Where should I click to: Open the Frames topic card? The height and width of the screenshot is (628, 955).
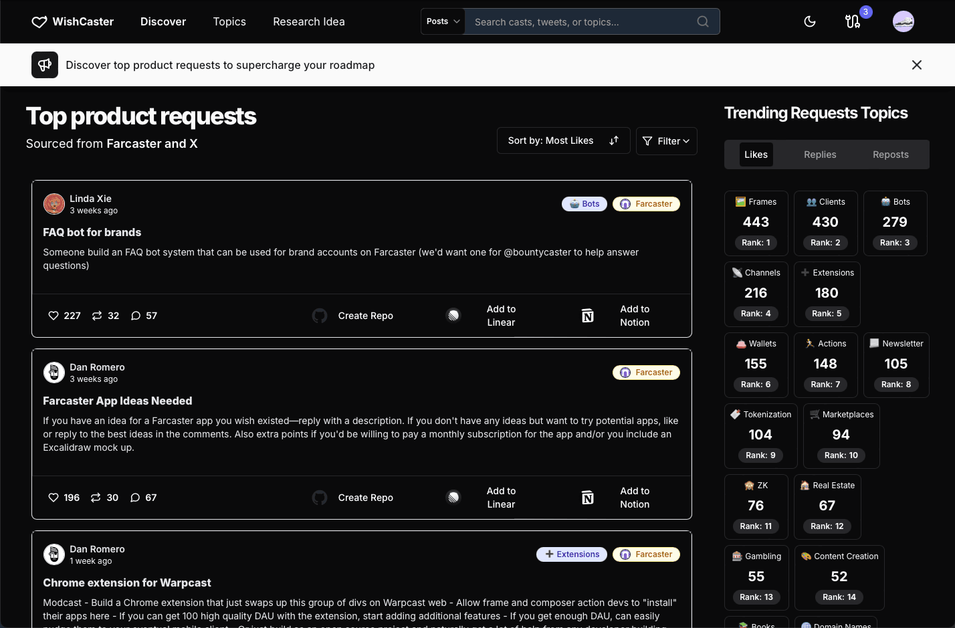tap(756, 223)
